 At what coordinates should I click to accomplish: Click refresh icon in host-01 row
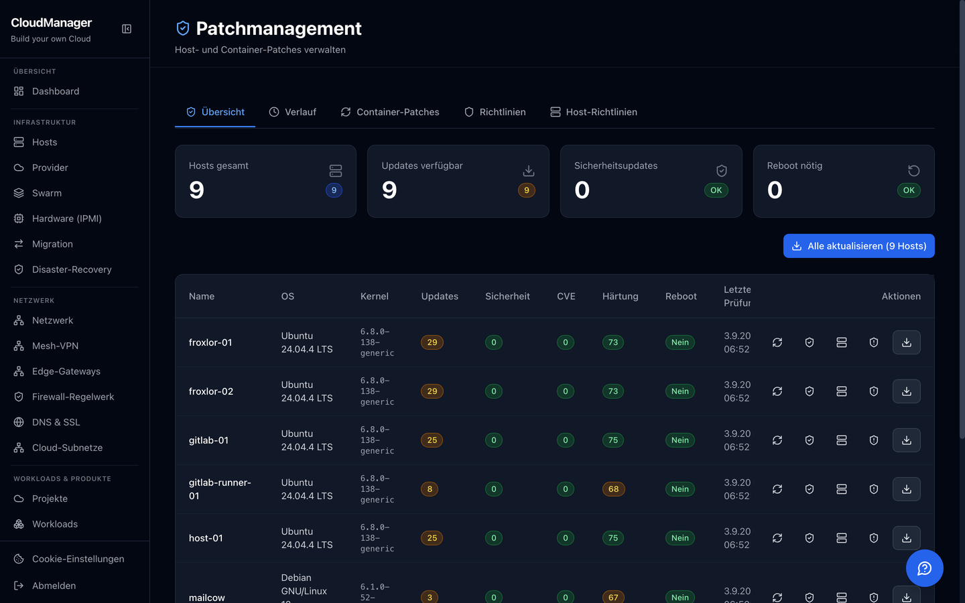coord(777,538)
